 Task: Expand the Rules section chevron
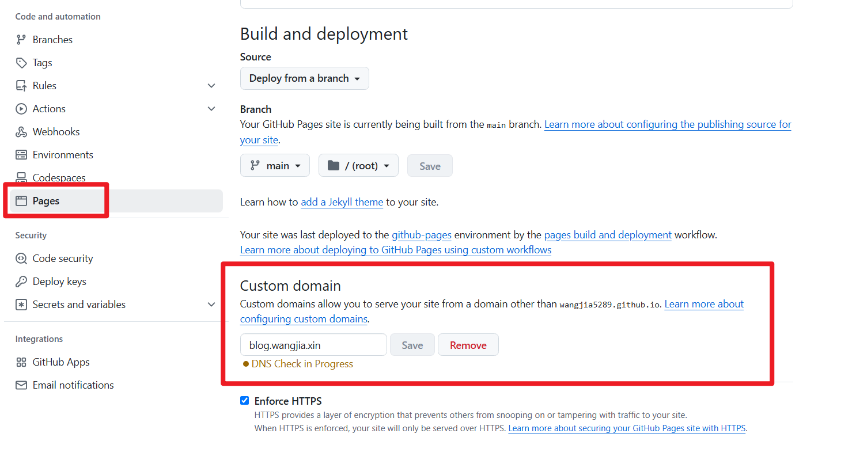211,86
